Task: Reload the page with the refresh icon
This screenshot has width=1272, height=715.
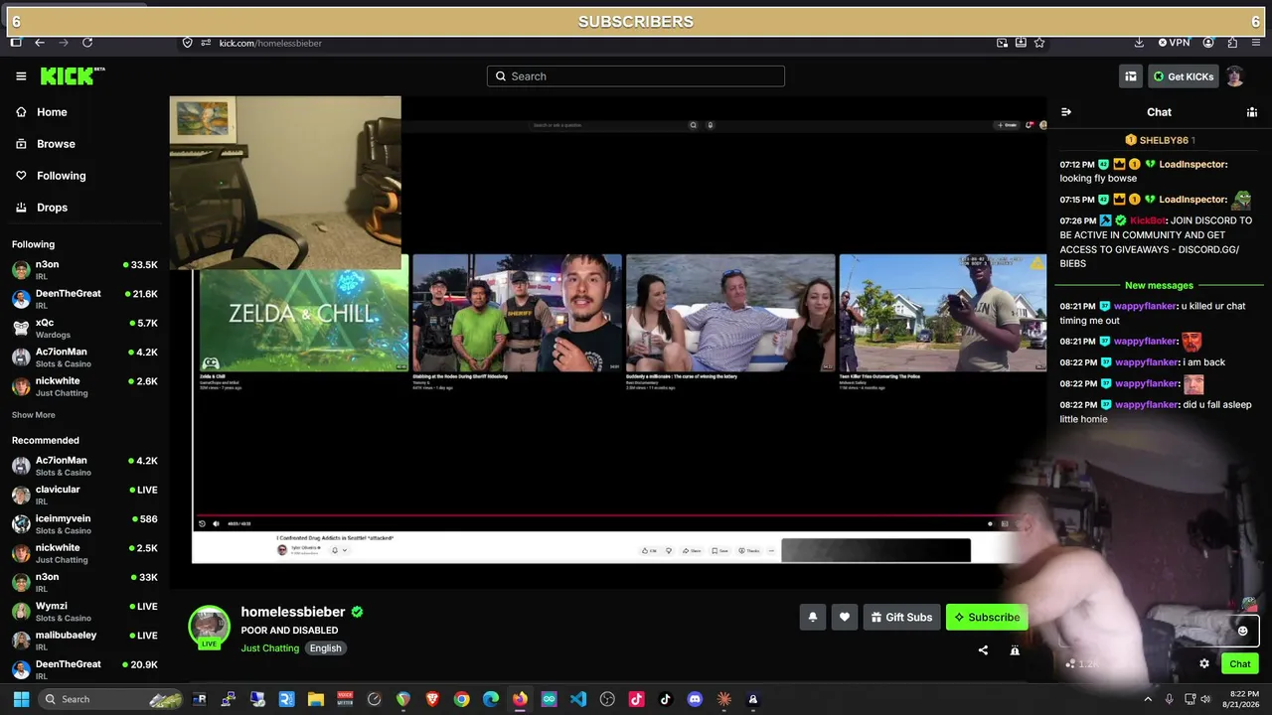Action: coord(87,43)
